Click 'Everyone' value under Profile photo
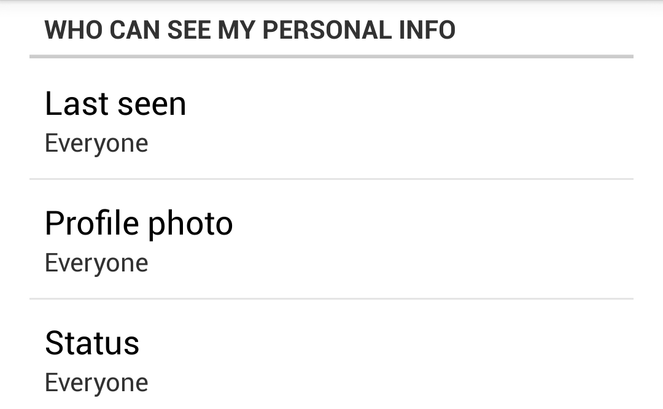Screen dimensions: 663x409 coord(96,263)
